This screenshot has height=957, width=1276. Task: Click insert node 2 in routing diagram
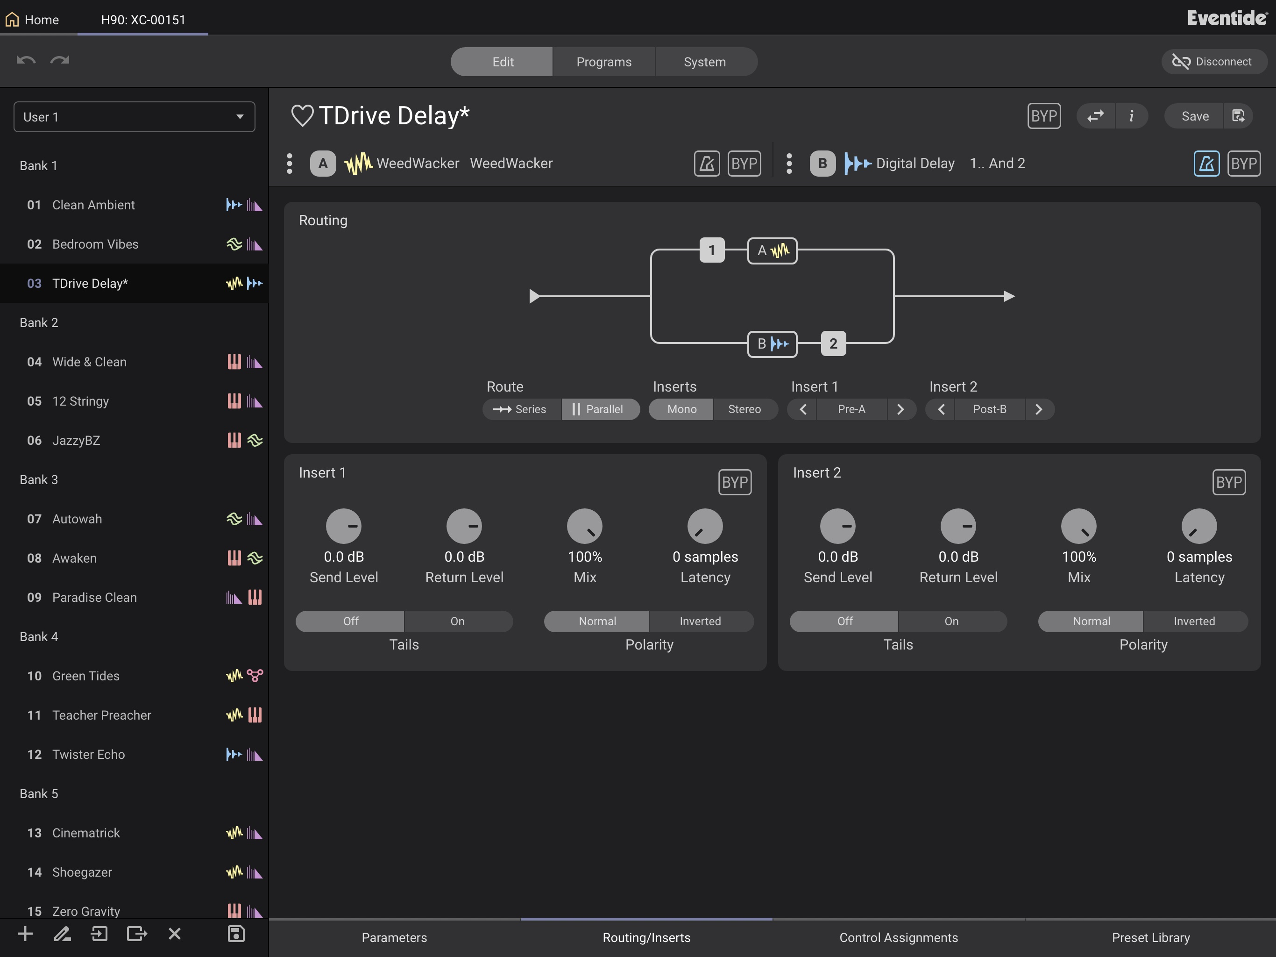(833, 344)
